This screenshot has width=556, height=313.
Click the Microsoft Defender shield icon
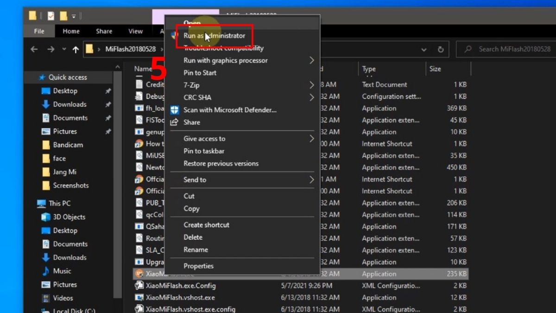175,110
